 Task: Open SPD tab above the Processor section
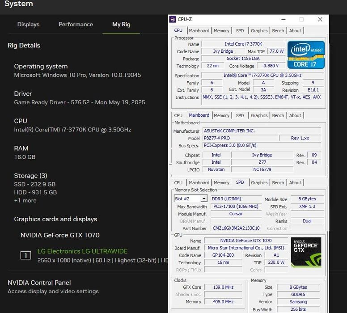coord(240,30)
